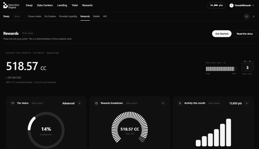Screen dimensions: 259x149
Task: Click the calendar icon showing 3 days left
Action: (247, 66)
